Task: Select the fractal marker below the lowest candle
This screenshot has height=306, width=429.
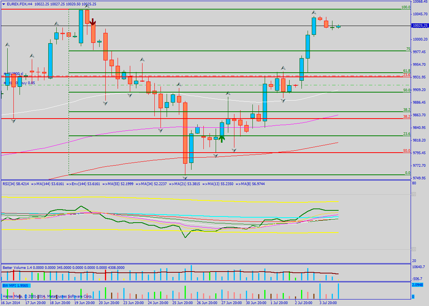Action: [x=185, y=177]
